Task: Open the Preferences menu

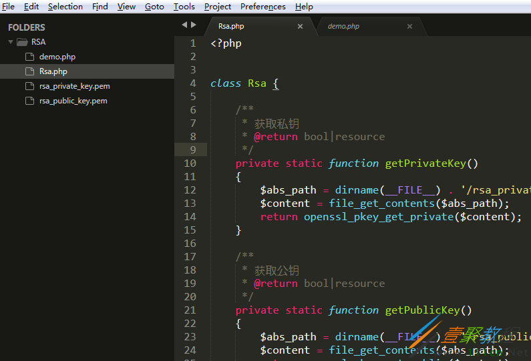Action: (x=263, y=7)
